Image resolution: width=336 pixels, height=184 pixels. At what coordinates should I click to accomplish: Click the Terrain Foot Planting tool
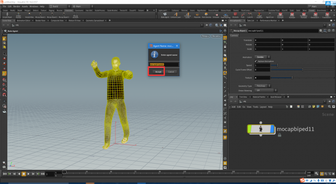coord(225,15)
